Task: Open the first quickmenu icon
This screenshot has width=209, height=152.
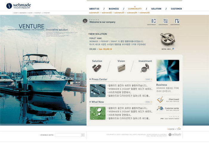Action: click(153, 21)
